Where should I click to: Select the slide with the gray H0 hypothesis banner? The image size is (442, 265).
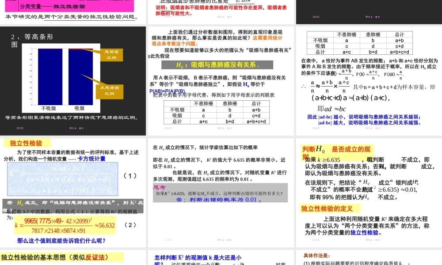(x=221, y=81)
